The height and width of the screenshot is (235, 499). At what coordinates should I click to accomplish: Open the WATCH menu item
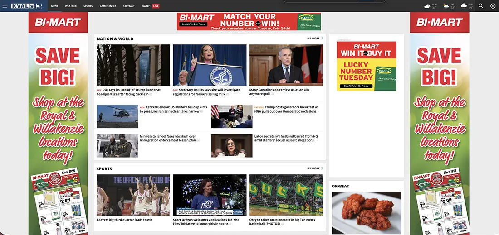(x=146, y=6)
